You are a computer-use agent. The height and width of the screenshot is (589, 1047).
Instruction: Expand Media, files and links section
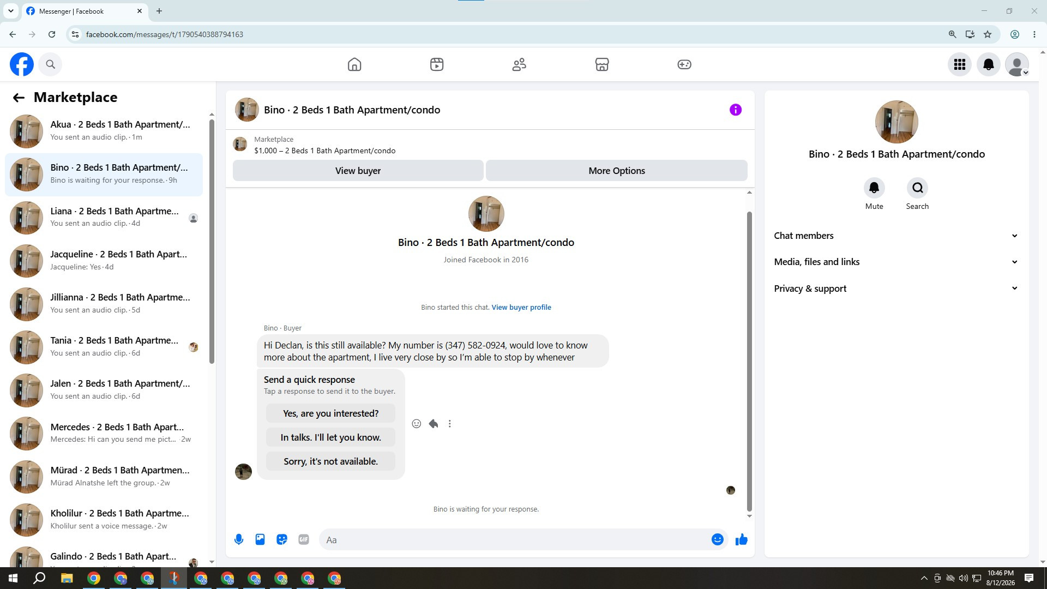click(896, 262)
